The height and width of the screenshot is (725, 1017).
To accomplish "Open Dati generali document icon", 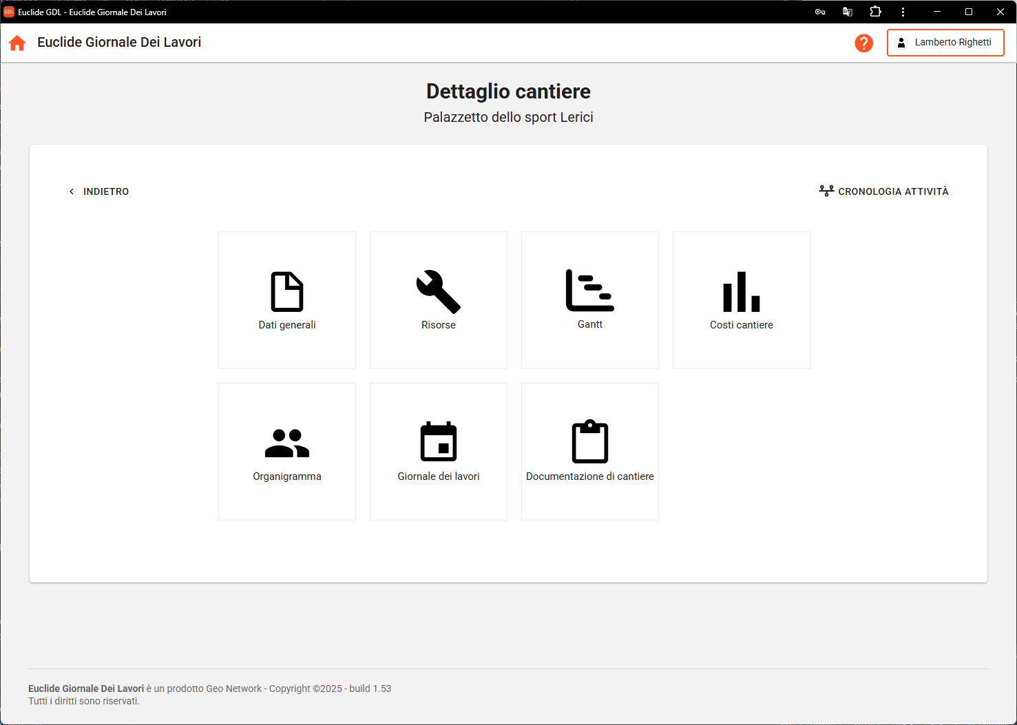I will point(287,292).
